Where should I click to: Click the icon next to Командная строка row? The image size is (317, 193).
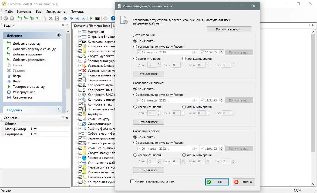pos(85,41)
